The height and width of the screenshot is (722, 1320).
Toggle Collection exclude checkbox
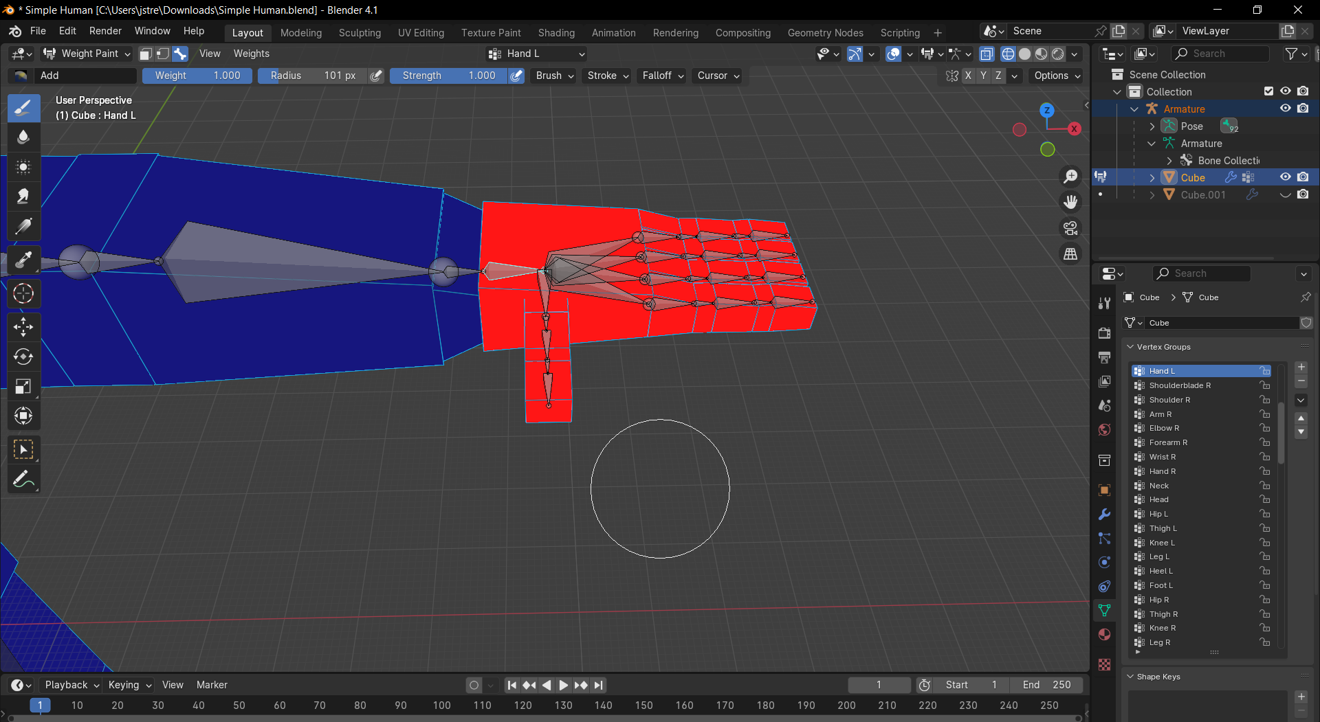1268,91
